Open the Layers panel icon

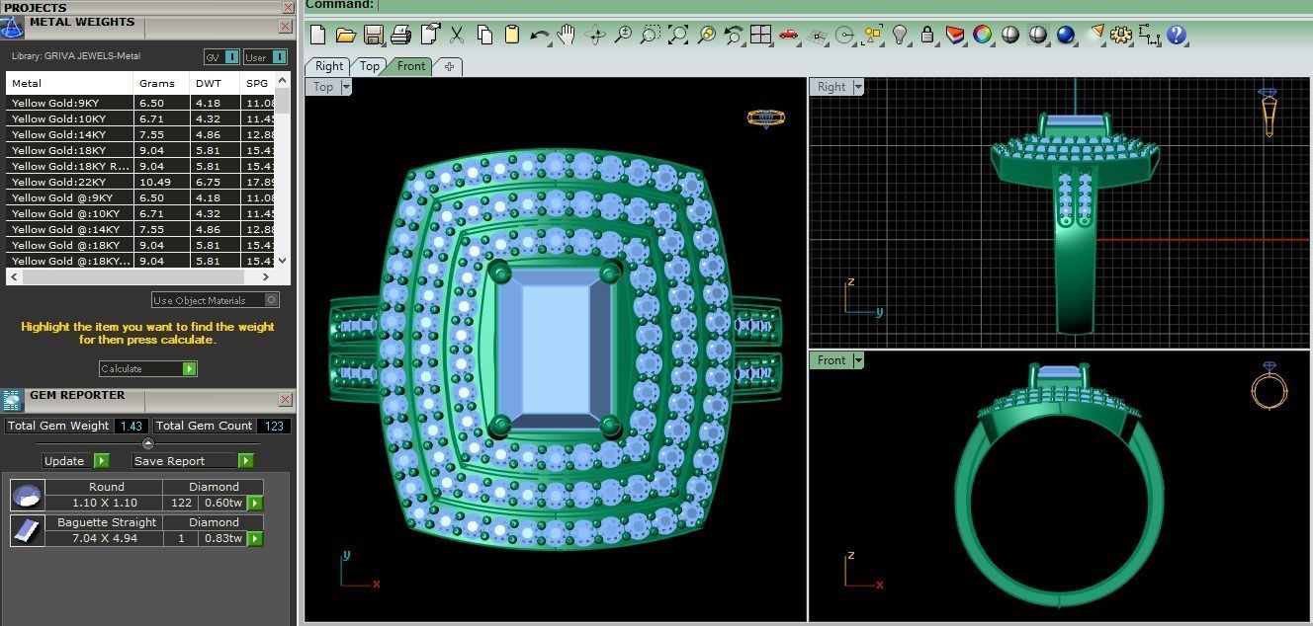coord(954,36)
